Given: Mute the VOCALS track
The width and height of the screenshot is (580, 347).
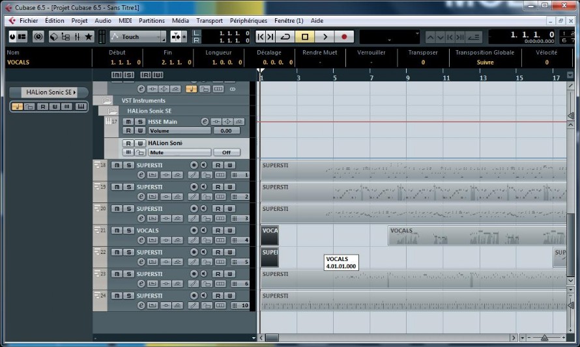Looking at the screenshot, I should point(117,230).
